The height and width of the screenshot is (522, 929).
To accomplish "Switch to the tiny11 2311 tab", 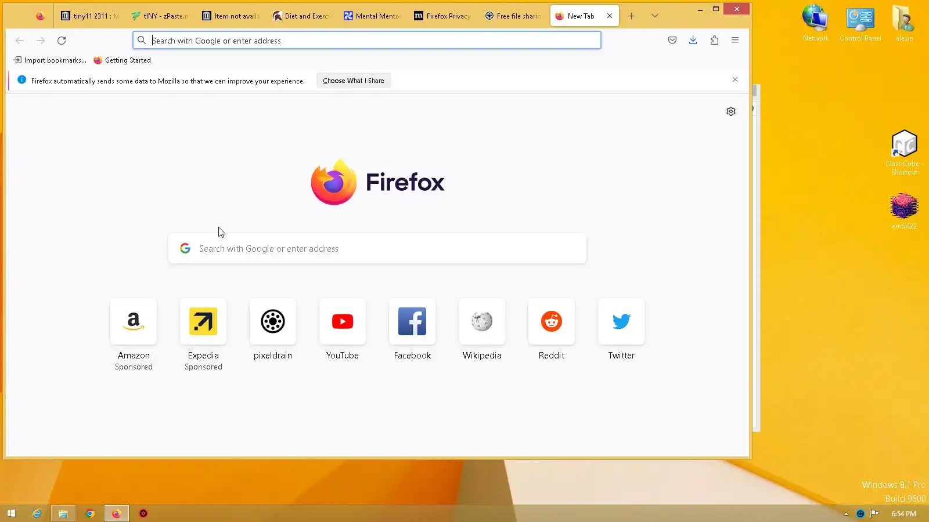I will (90, 16).
